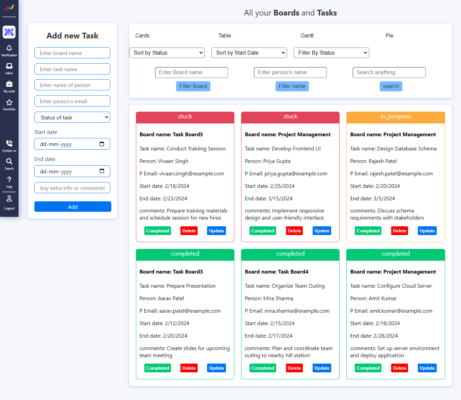Delete the Organize Team Outing task

[294, 368]
